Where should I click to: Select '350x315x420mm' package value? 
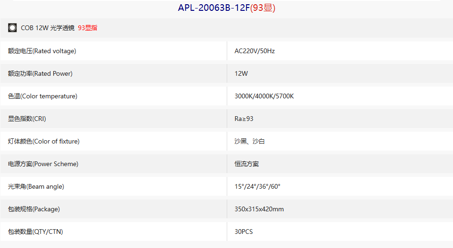259,209
